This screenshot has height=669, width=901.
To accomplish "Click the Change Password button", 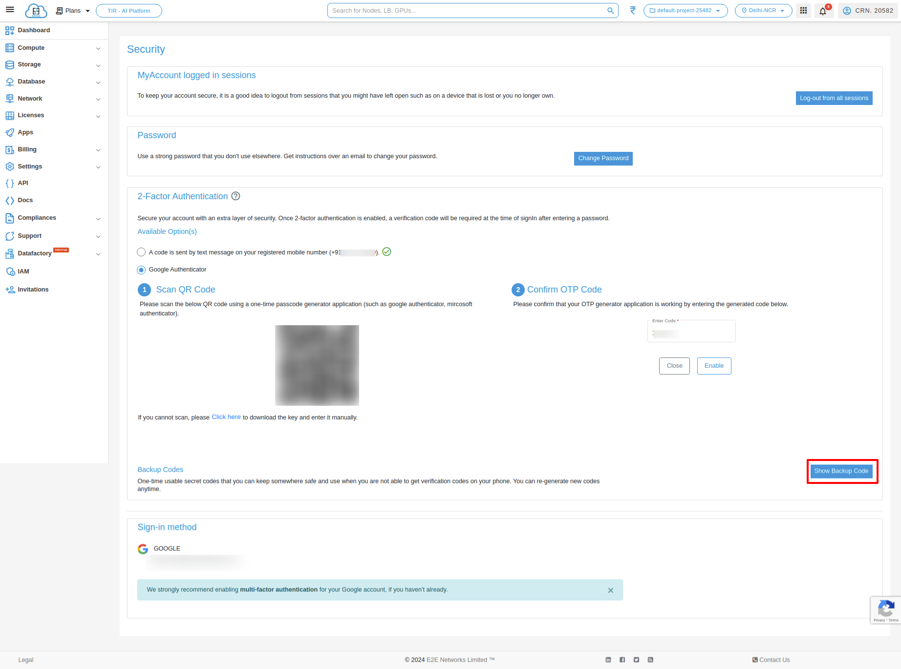I will [603, 158].
